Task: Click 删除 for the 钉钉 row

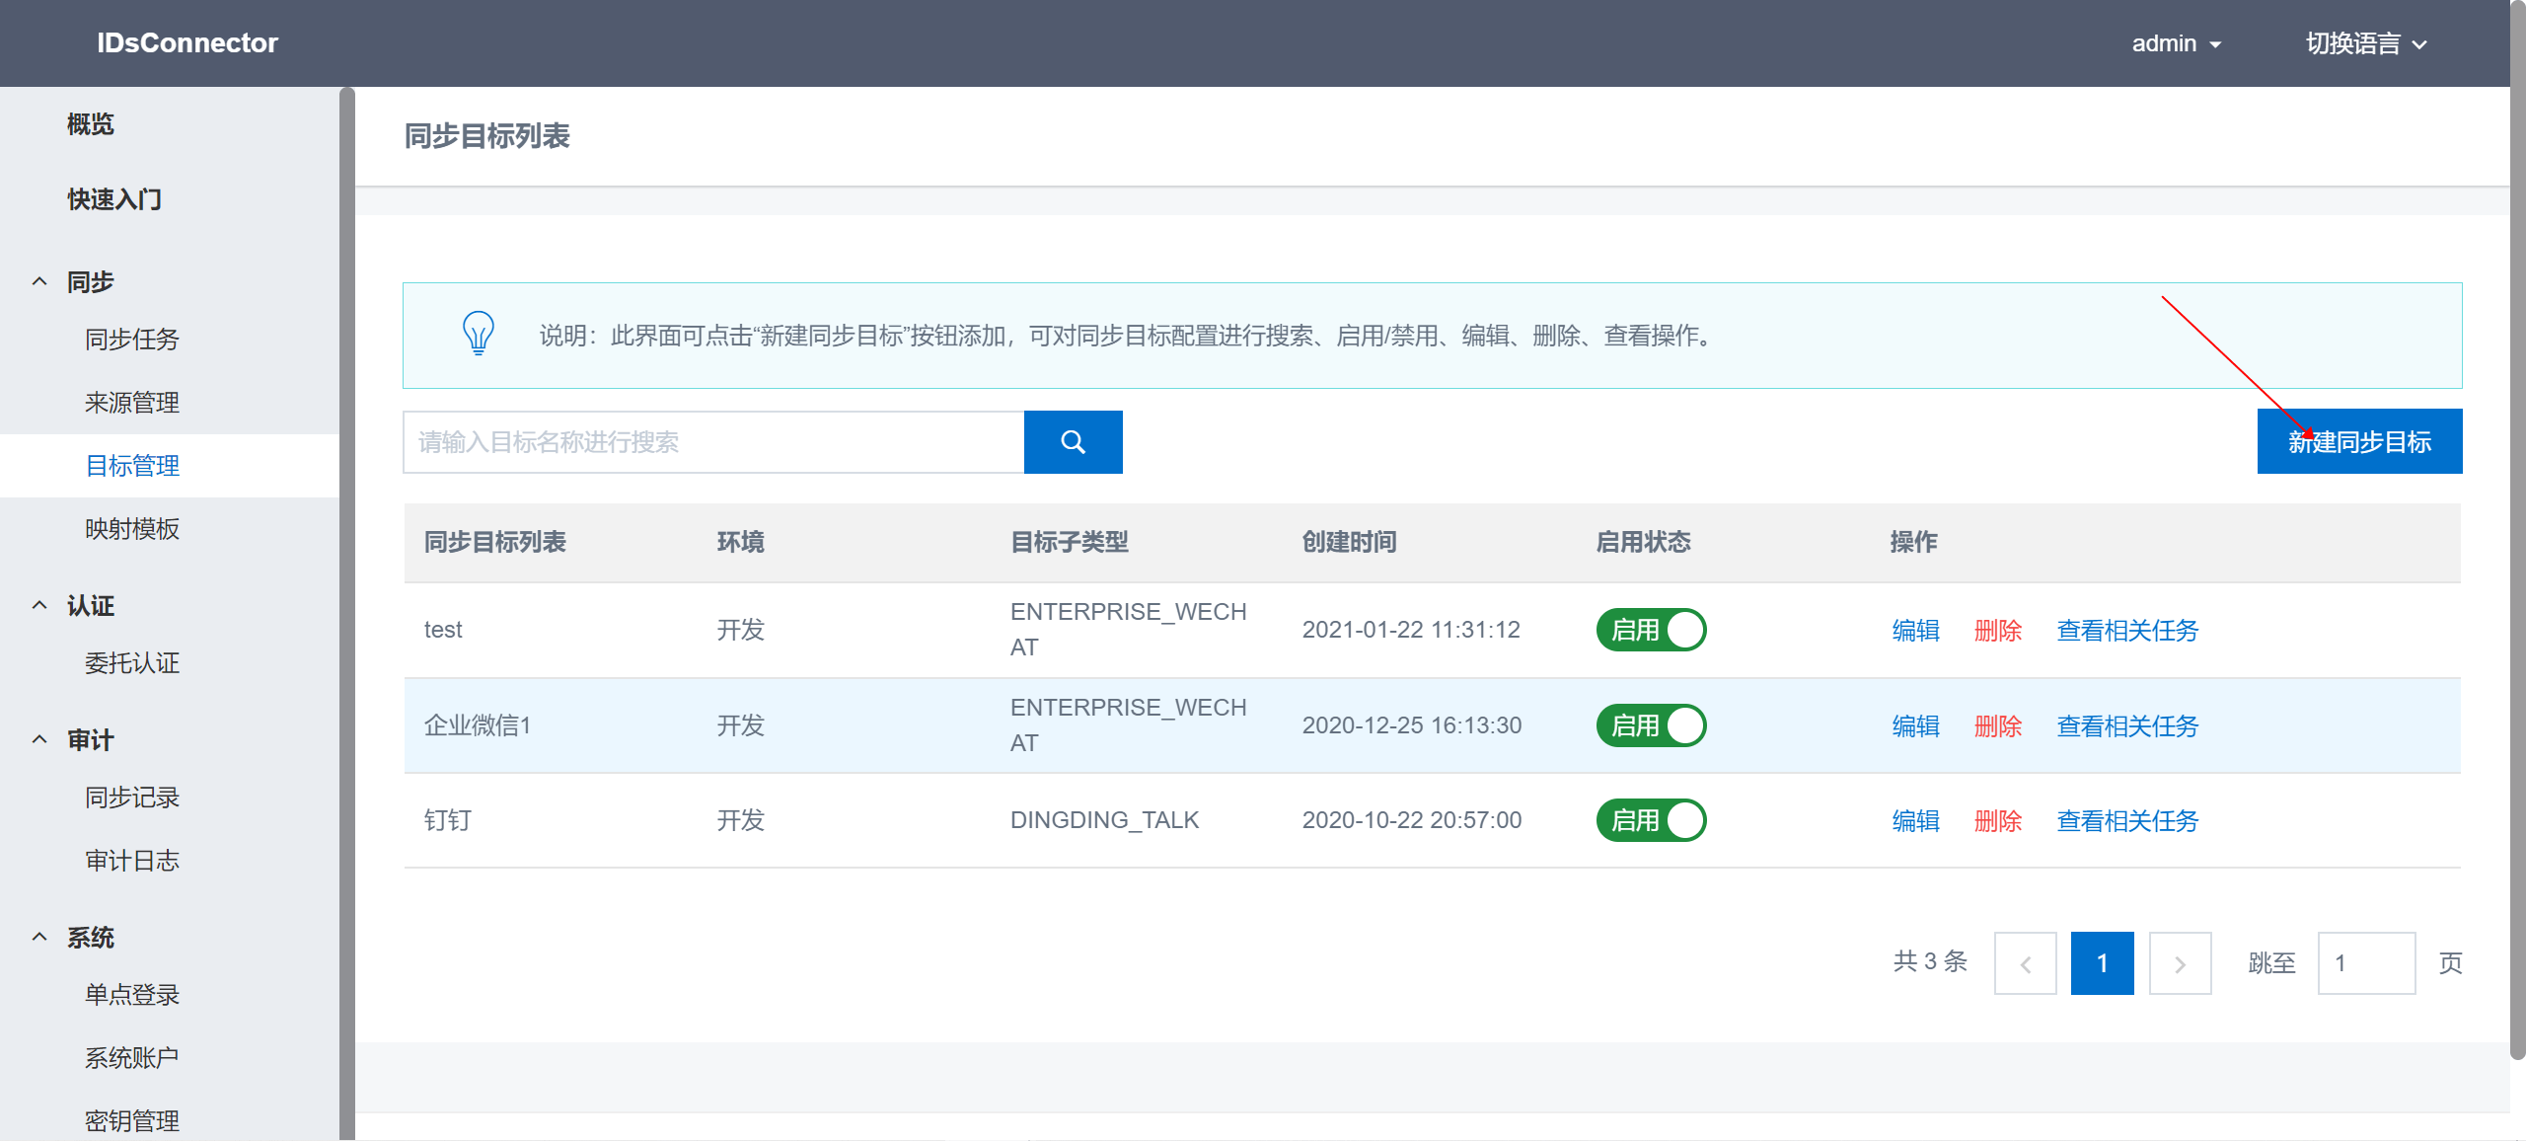Action: point(1997,821)
